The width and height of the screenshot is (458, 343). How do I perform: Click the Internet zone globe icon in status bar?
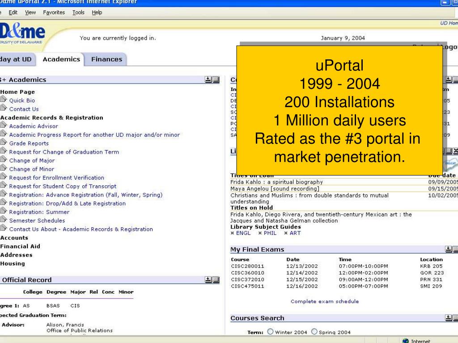point(405,341)
